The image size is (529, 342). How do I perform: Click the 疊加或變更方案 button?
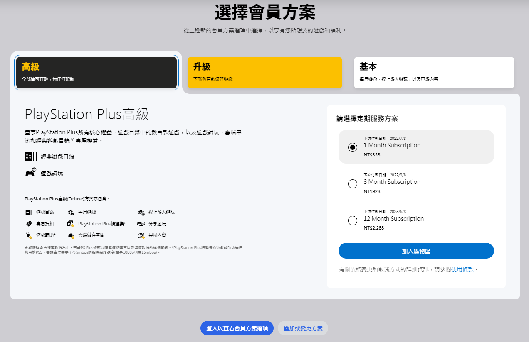[x=303, y=328]
